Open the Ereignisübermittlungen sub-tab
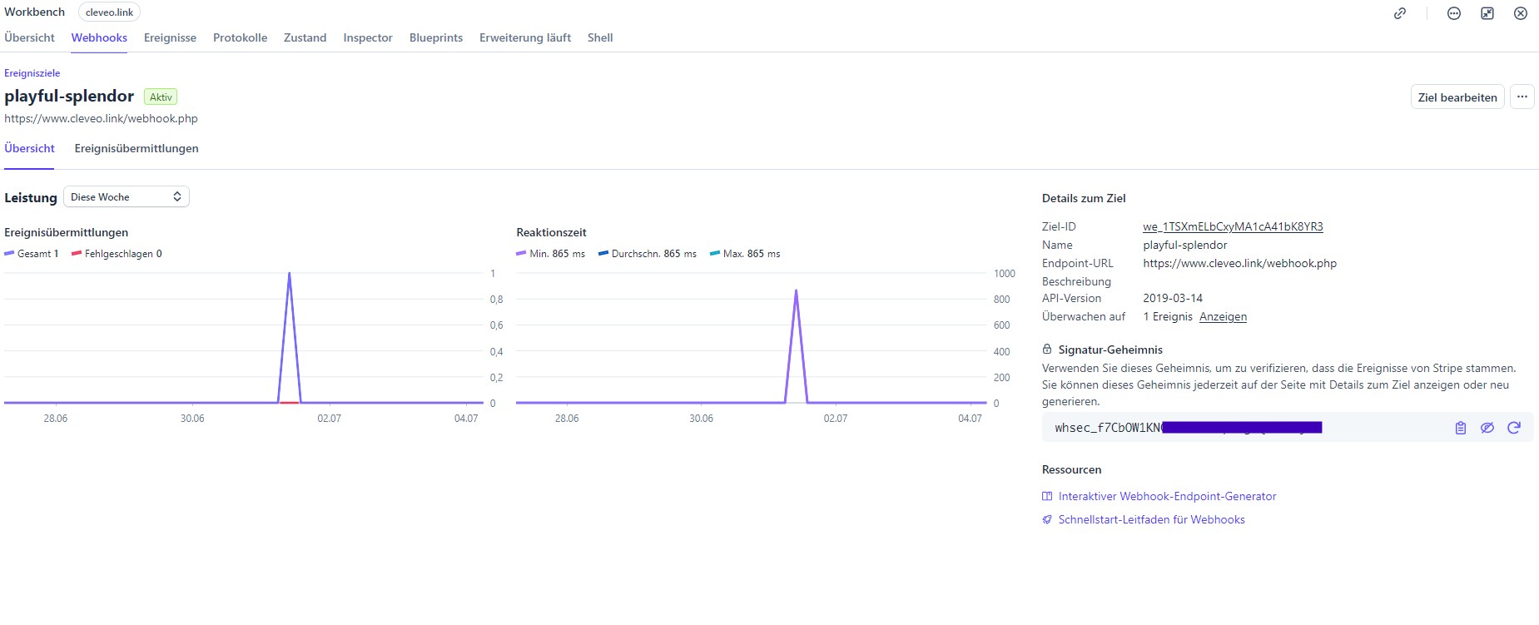Image resolution: width=1539 pixels, height=625 pixels. coord(137,148)
